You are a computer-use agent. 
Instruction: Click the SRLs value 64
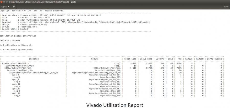[x=172, y=68]
